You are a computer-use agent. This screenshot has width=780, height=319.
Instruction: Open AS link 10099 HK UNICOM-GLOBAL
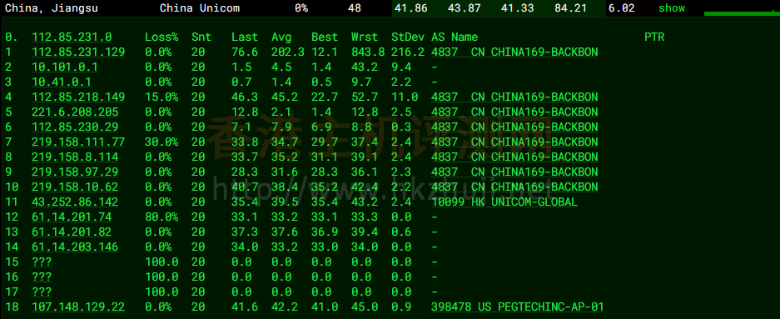tap(504, 202)
